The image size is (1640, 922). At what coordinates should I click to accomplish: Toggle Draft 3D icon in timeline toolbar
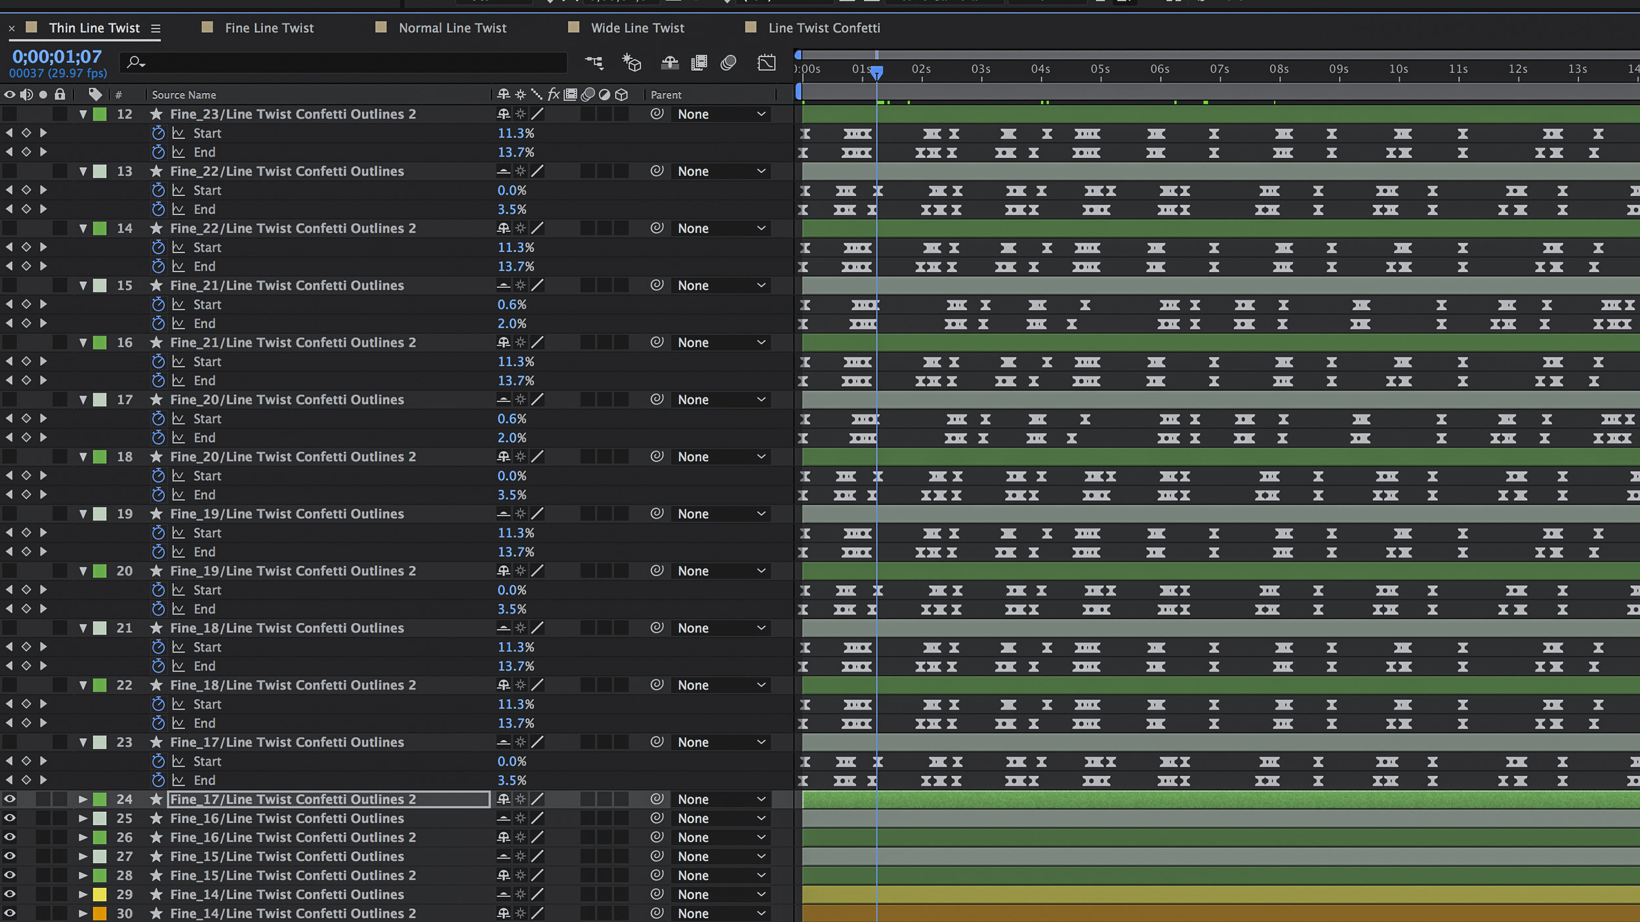click(631, 63)
